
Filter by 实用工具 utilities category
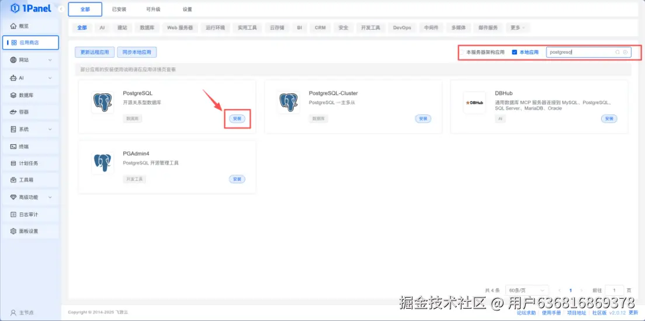(x=247, y=27)
